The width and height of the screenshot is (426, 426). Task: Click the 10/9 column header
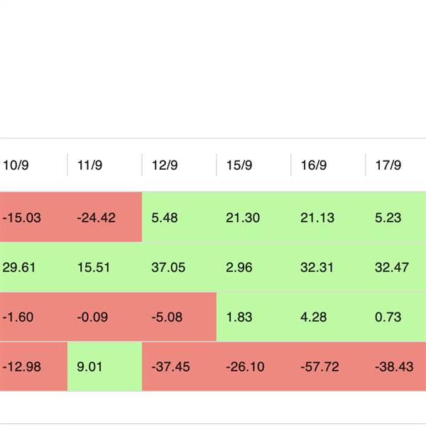click(16, 165)
